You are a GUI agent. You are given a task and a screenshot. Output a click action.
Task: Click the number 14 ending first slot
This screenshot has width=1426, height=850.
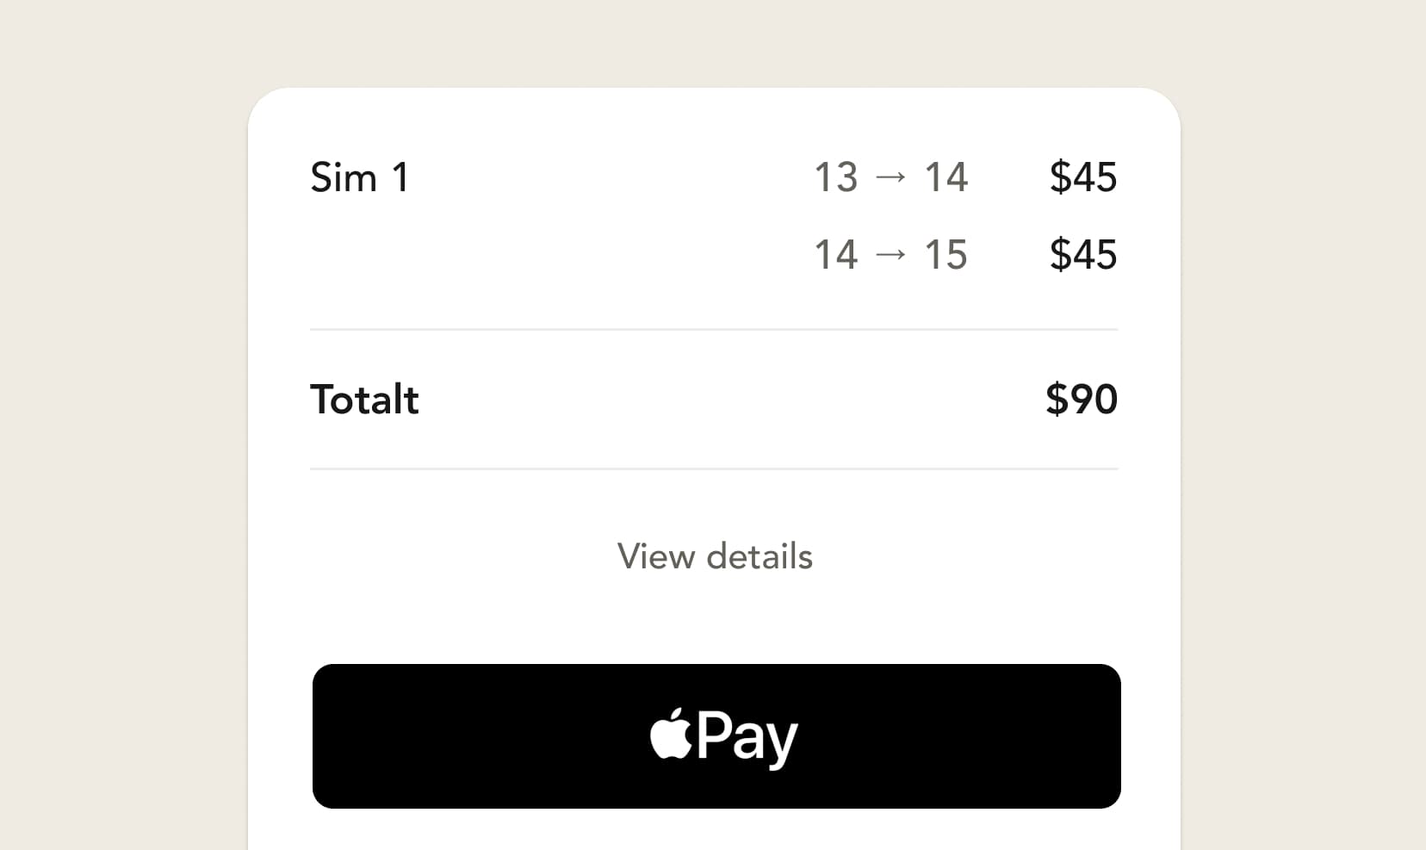coord(946,177)
